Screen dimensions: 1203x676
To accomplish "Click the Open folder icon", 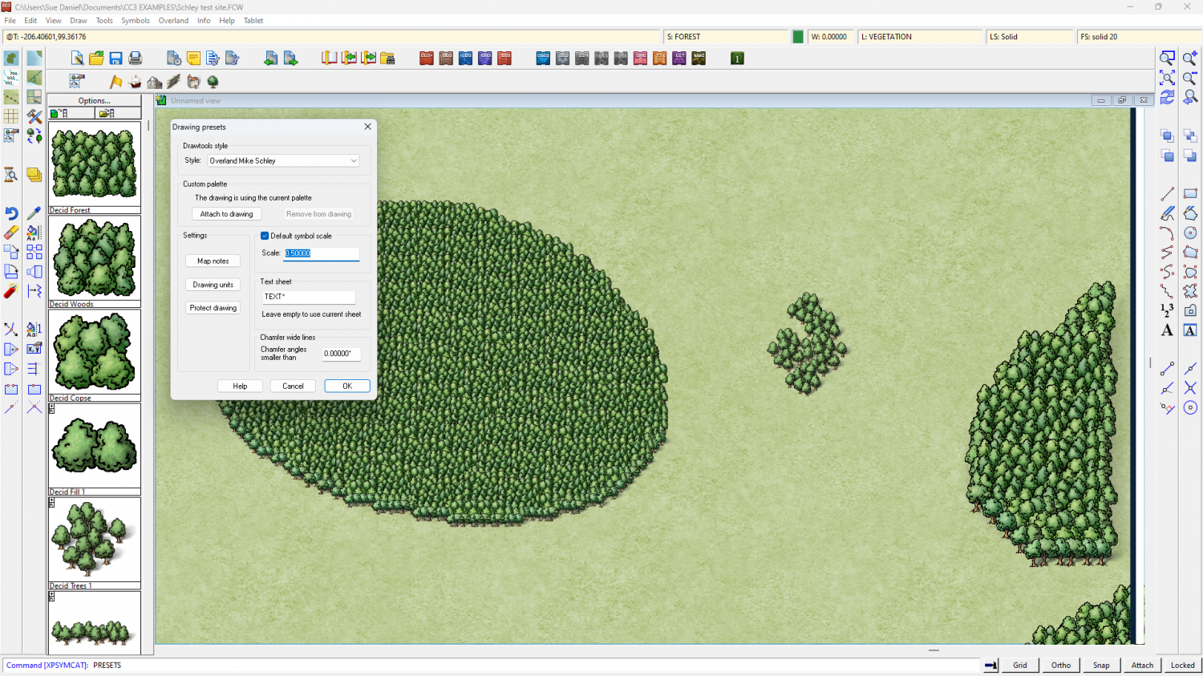I will tap(96, 58).
